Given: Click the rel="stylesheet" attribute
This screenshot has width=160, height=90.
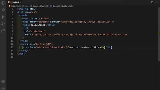Looking at the screenshot, I should 35,31.
